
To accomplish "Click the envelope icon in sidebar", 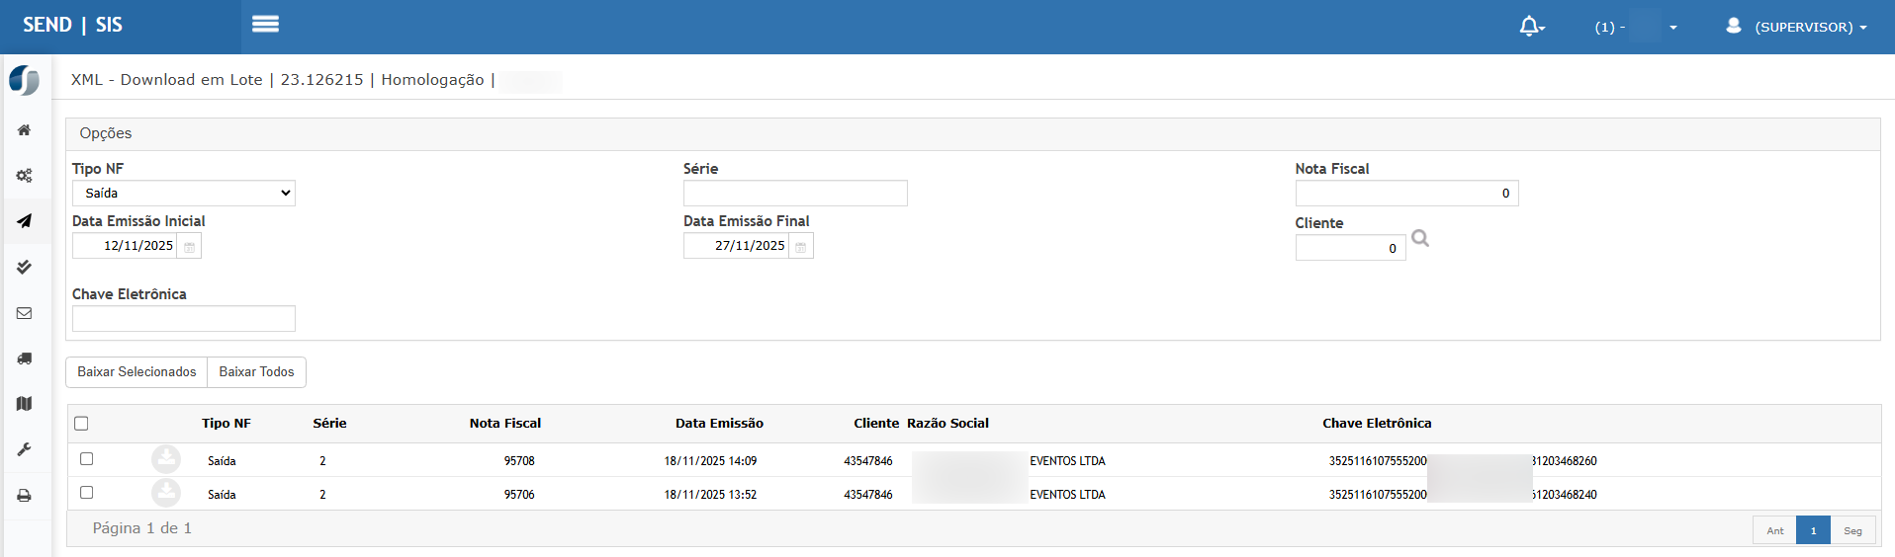I will [25, 313].
